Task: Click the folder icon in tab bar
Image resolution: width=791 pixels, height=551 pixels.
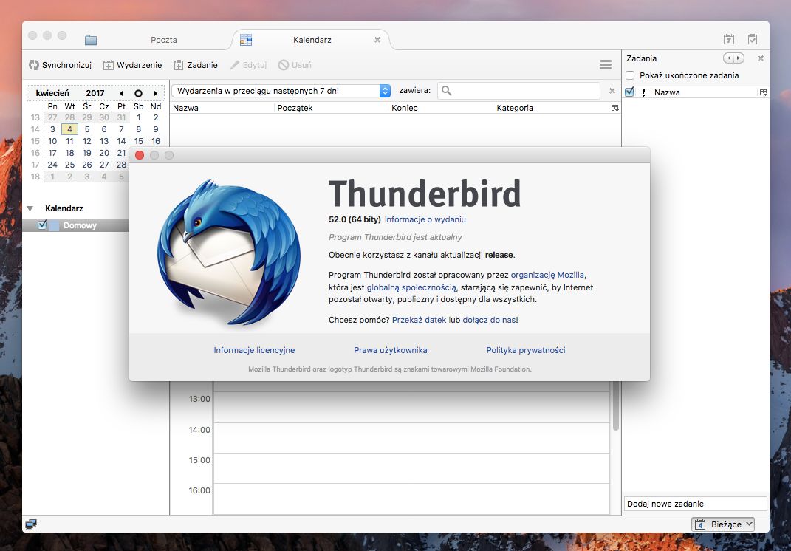Action: (x=91, y=40)
